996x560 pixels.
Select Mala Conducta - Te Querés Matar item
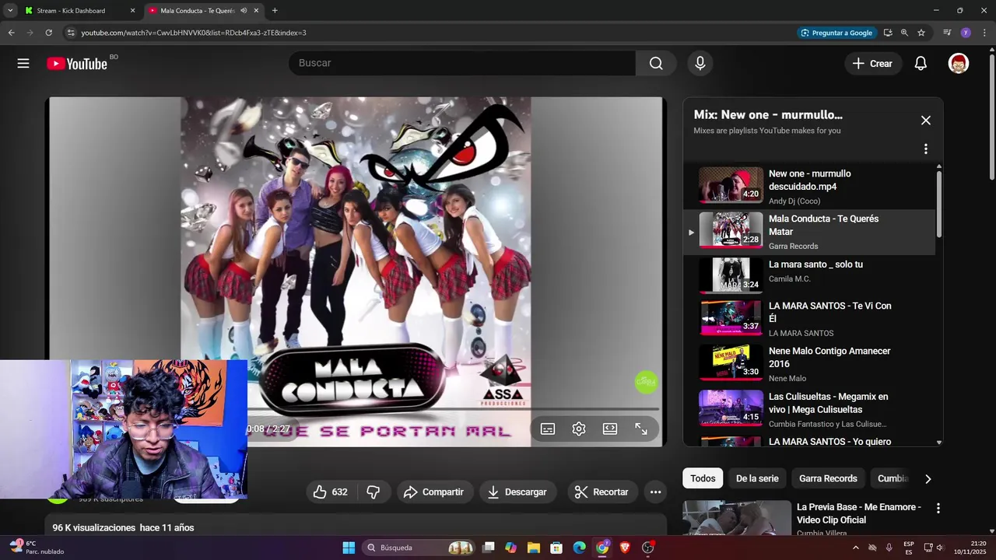(809, 232)
